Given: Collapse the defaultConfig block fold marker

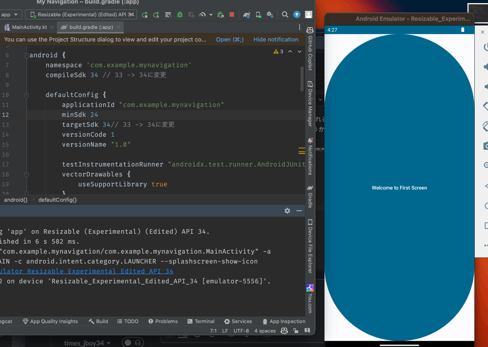Looking at the screenshot, I should (26, 95).
